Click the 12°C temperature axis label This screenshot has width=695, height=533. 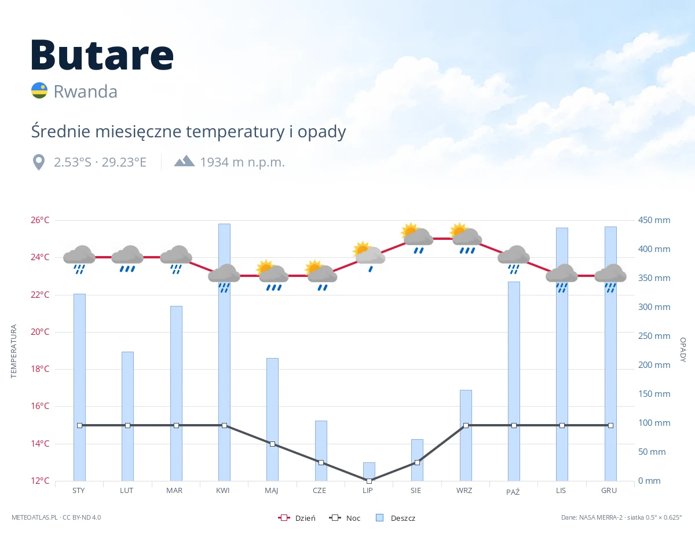[40, 481]
